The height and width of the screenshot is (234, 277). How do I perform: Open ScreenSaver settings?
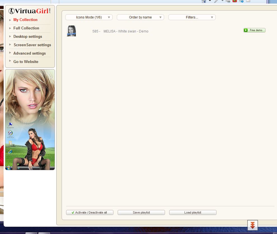coord(32,45)
